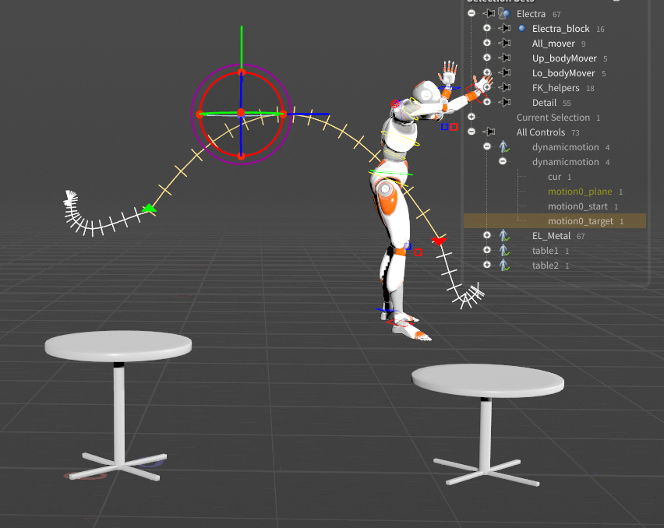This screenshot has width=664, height=528.
Task: Select the table2 label
Action: [546, 266]
